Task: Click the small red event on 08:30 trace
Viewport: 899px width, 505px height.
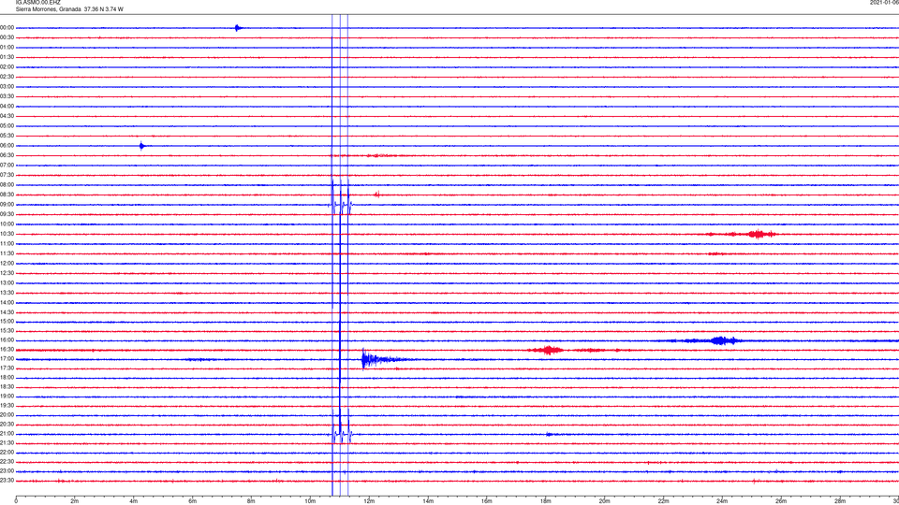Action: (x=376, y=195)
